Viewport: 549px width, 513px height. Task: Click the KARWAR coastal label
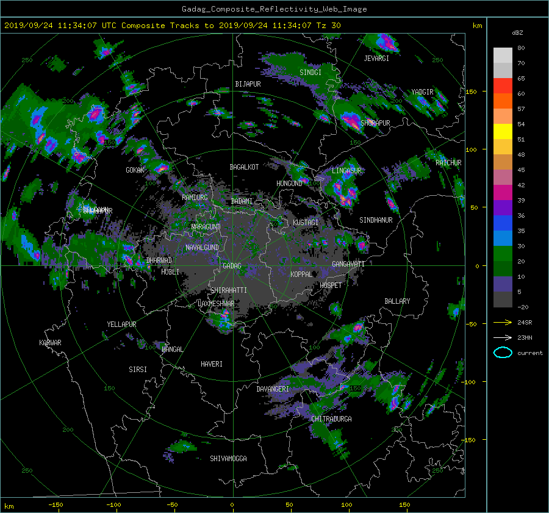pyautogui.click(x=50, y=343)
